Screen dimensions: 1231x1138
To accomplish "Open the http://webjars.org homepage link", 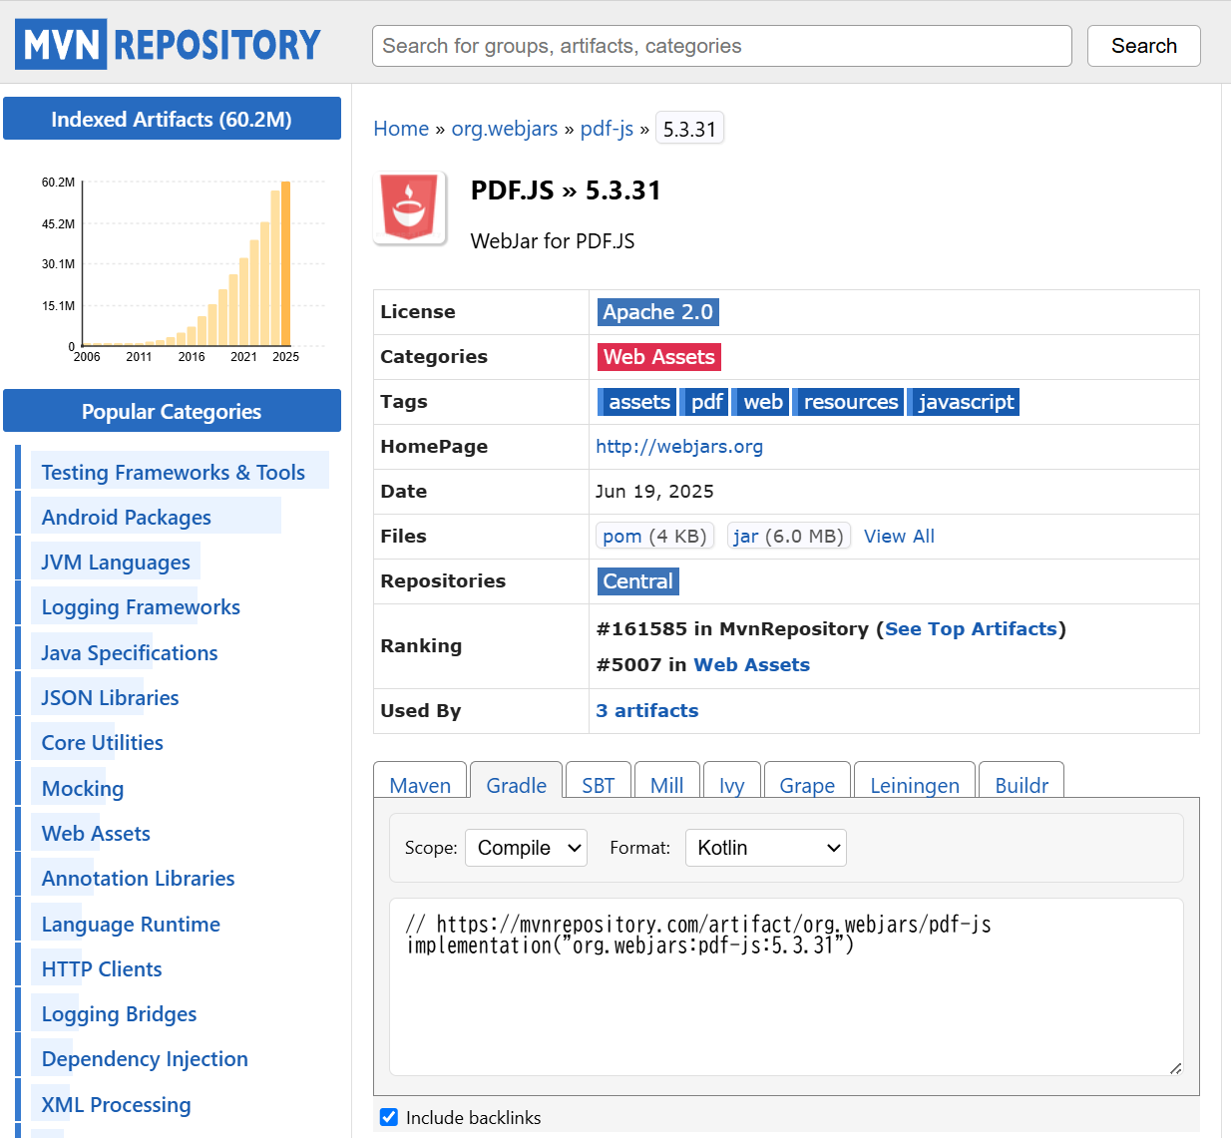I will [x=679, y=447].
